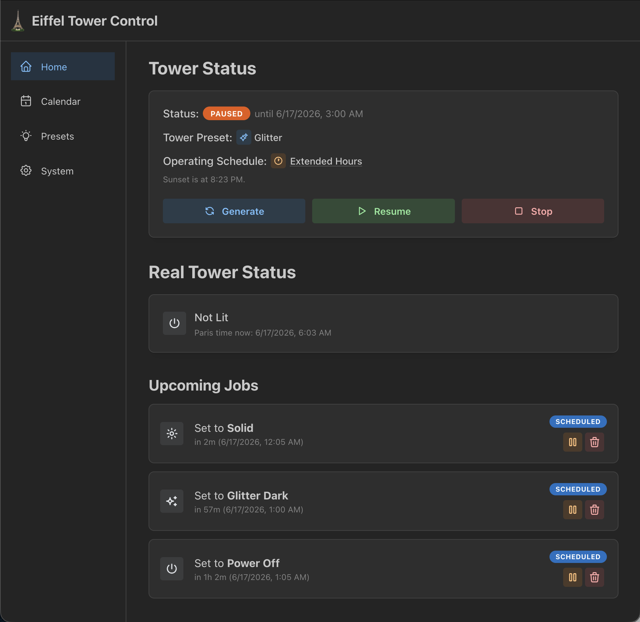Pause the Power Off job

point(573,577)
